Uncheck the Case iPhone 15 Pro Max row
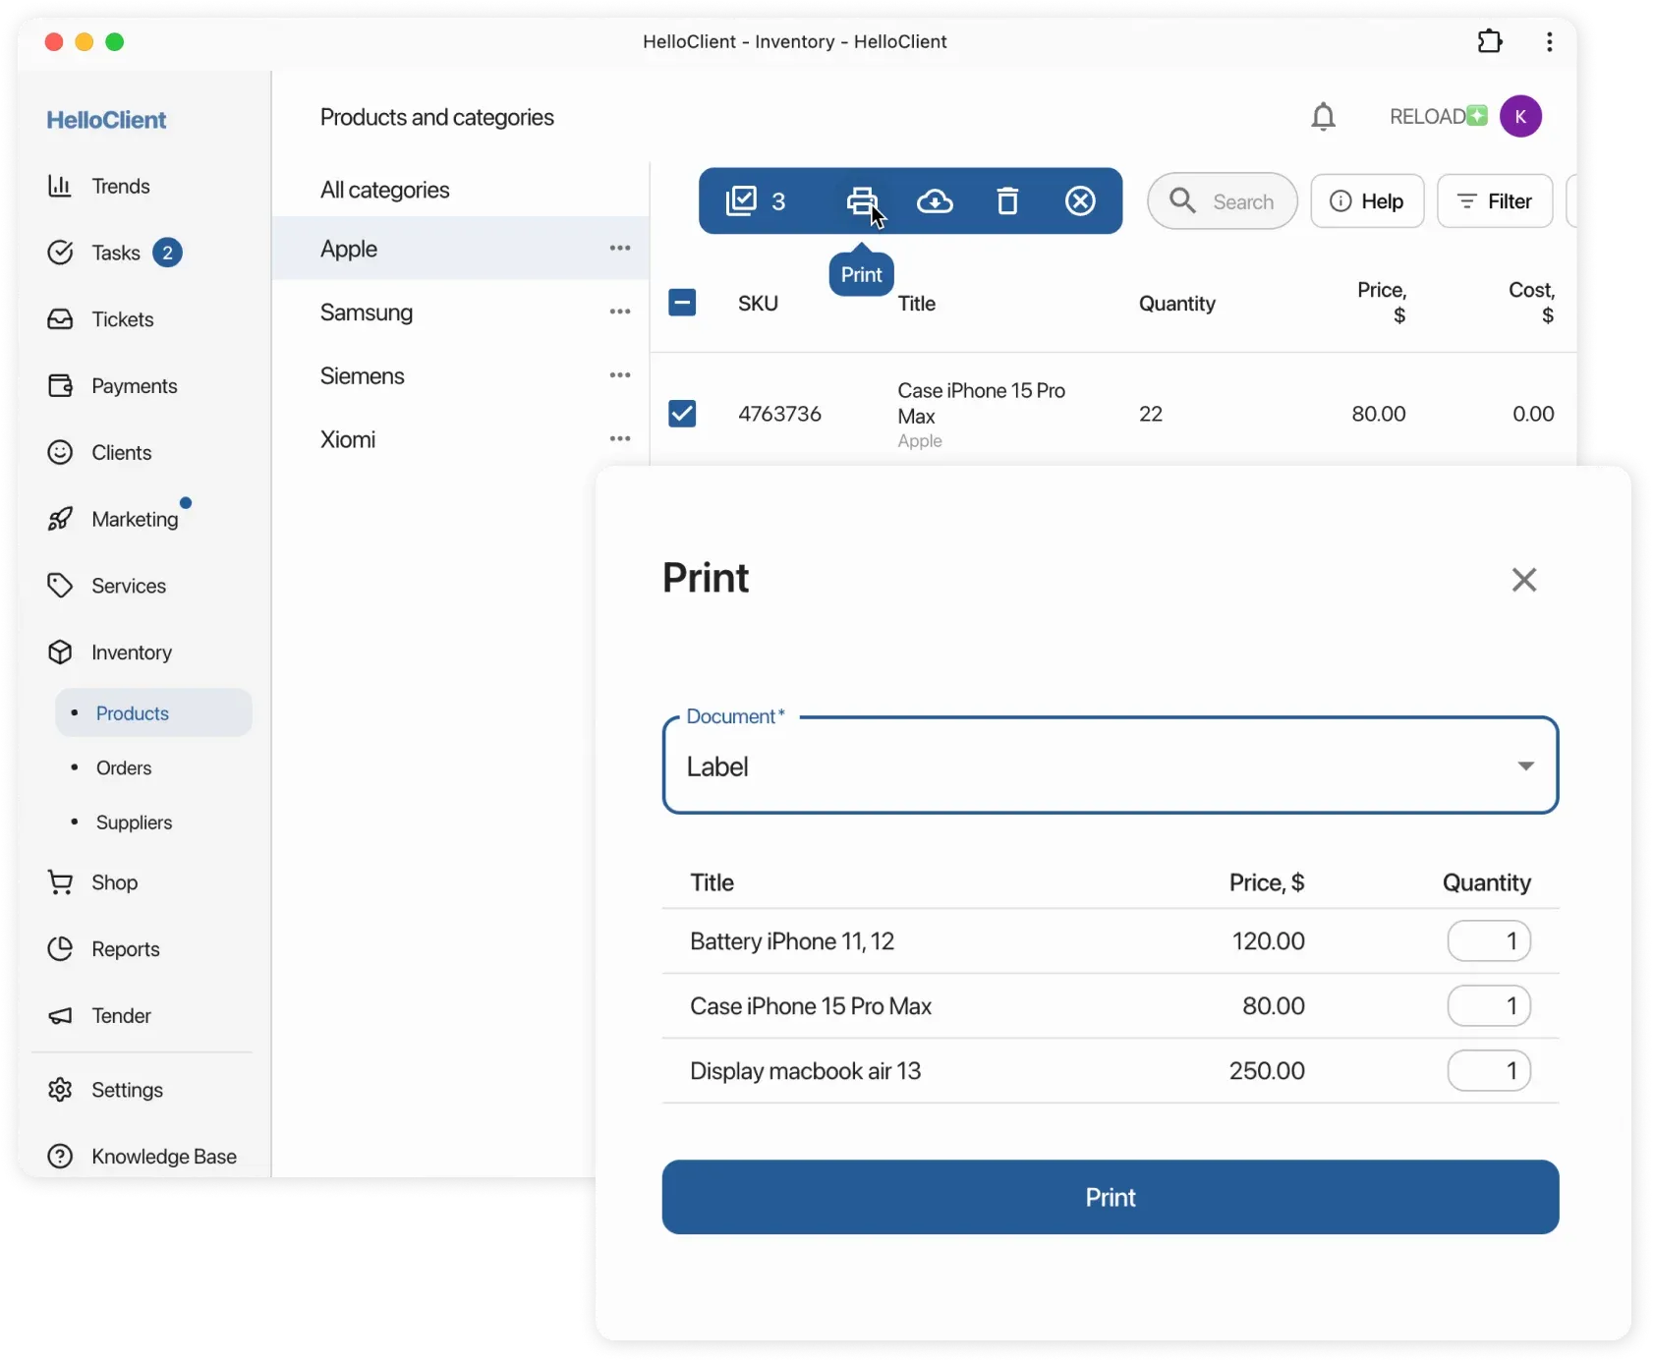 pyautogui.click(x=682, y=414)
